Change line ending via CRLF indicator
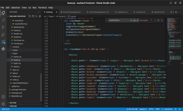Image resolution: width=183 pixels, height=111 pixels. point(157,109)
